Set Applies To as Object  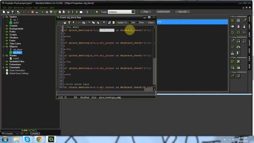point(150,23)
